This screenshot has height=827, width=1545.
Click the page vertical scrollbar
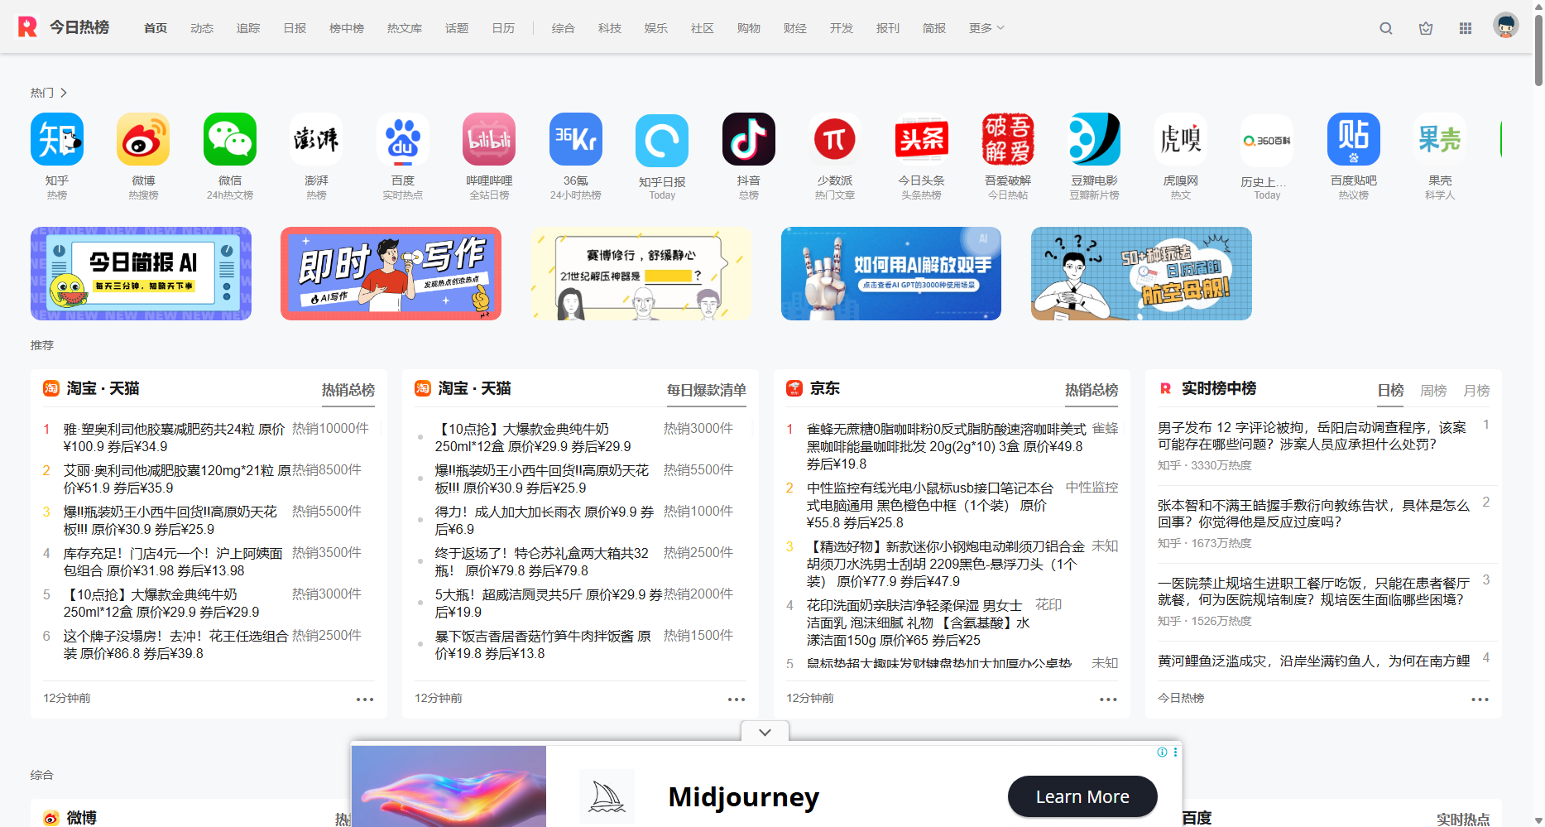point(1538,50)
